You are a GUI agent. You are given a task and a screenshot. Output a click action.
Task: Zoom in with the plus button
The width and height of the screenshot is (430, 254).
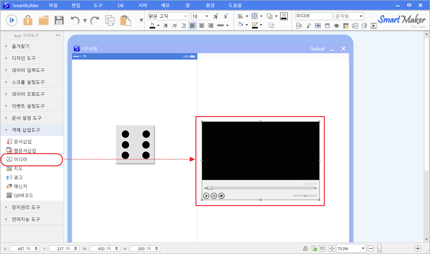point(418,248)
